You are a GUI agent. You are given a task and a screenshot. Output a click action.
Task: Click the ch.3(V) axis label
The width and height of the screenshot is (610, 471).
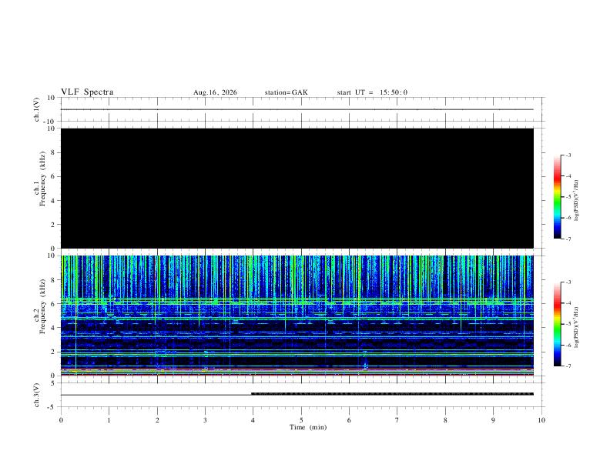(37, 396)
